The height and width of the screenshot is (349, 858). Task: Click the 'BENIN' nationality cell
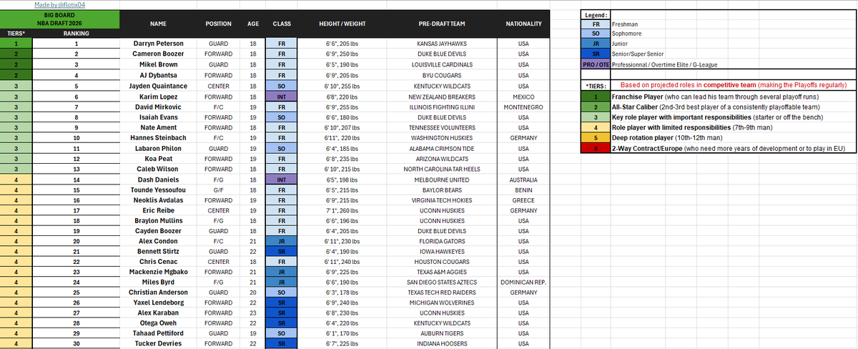tap(523, 190)
